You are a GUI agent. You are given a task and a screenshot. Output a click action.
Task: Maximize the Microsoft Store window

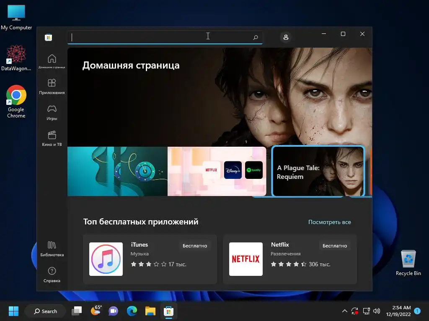click(x=343, y=34)
